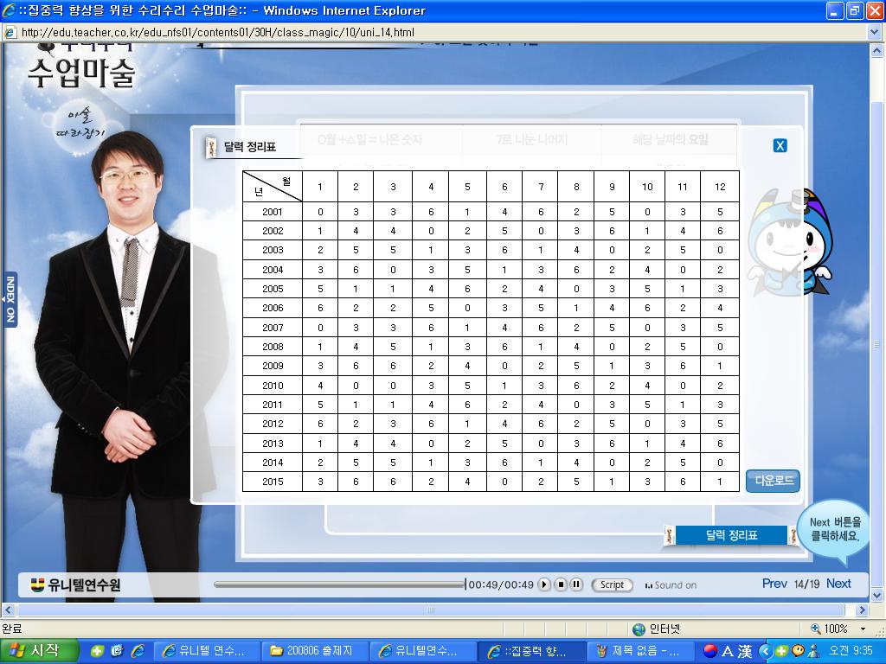Click the 2001 year row header

pyautogui.click(x=273, y=212)
